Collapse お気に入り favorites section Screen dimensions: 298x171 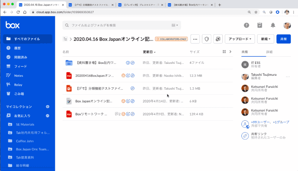coord(48,116)
